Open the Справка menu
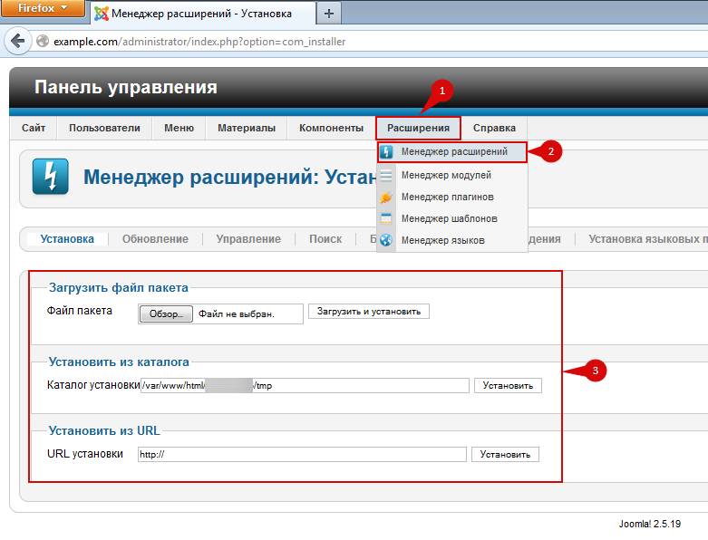The height and width of the screenshot is (540, 708). pos(494,128)
